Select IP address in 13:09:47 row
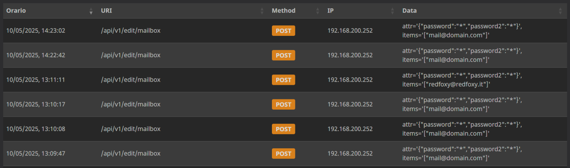The height and width of the screenshot is (168, 570). coord(350,153)
